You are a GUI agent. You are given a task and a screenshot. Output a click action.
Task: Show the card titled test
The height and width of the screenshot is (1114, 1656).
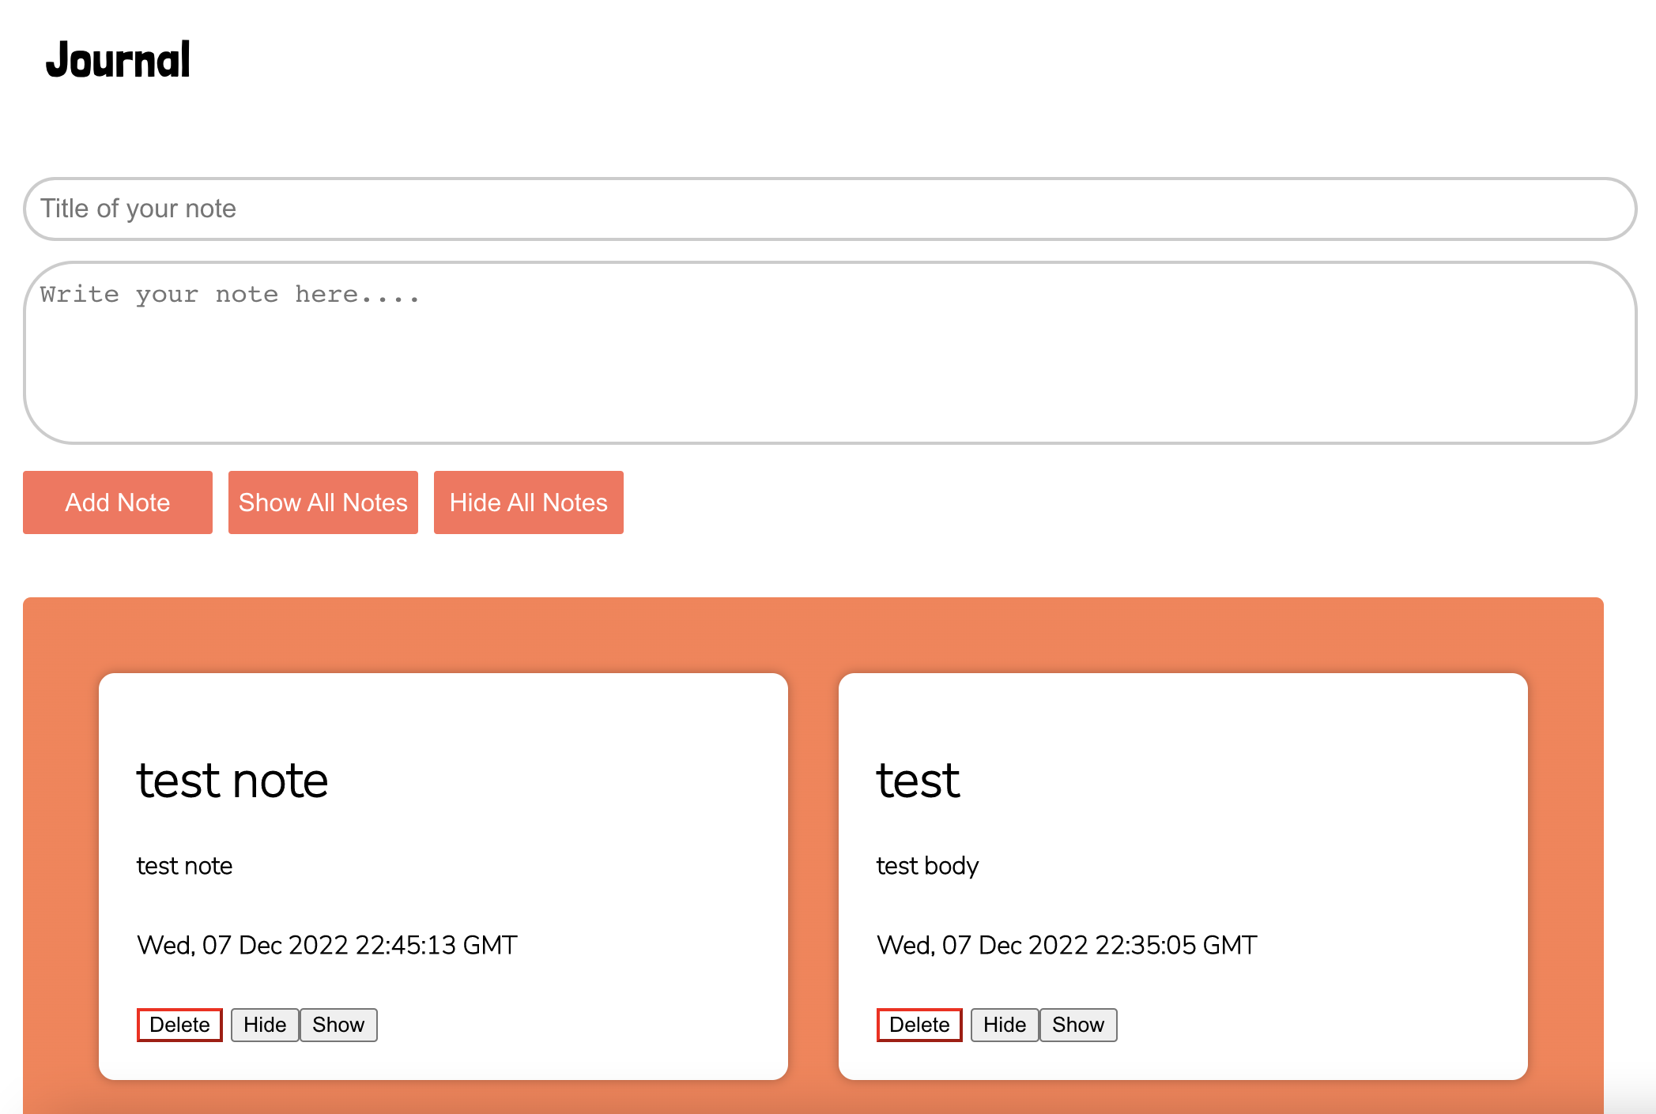click(x=1078, y=1024)
